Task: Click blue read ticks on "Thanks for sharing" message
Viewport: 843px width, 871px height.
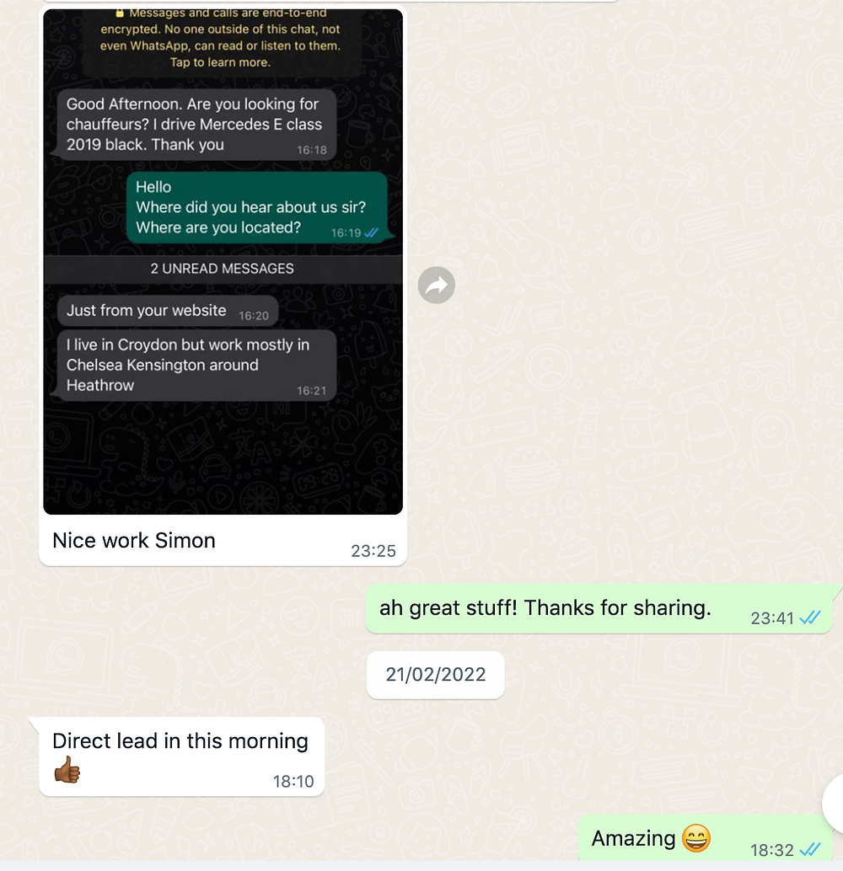Action: (810, 617)
